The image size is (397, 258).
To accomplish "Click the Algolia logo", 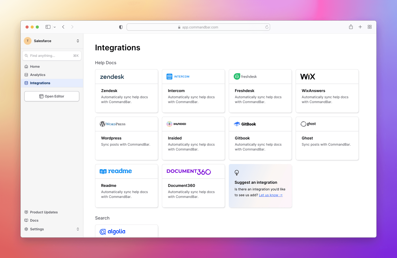I will point(112,231).
